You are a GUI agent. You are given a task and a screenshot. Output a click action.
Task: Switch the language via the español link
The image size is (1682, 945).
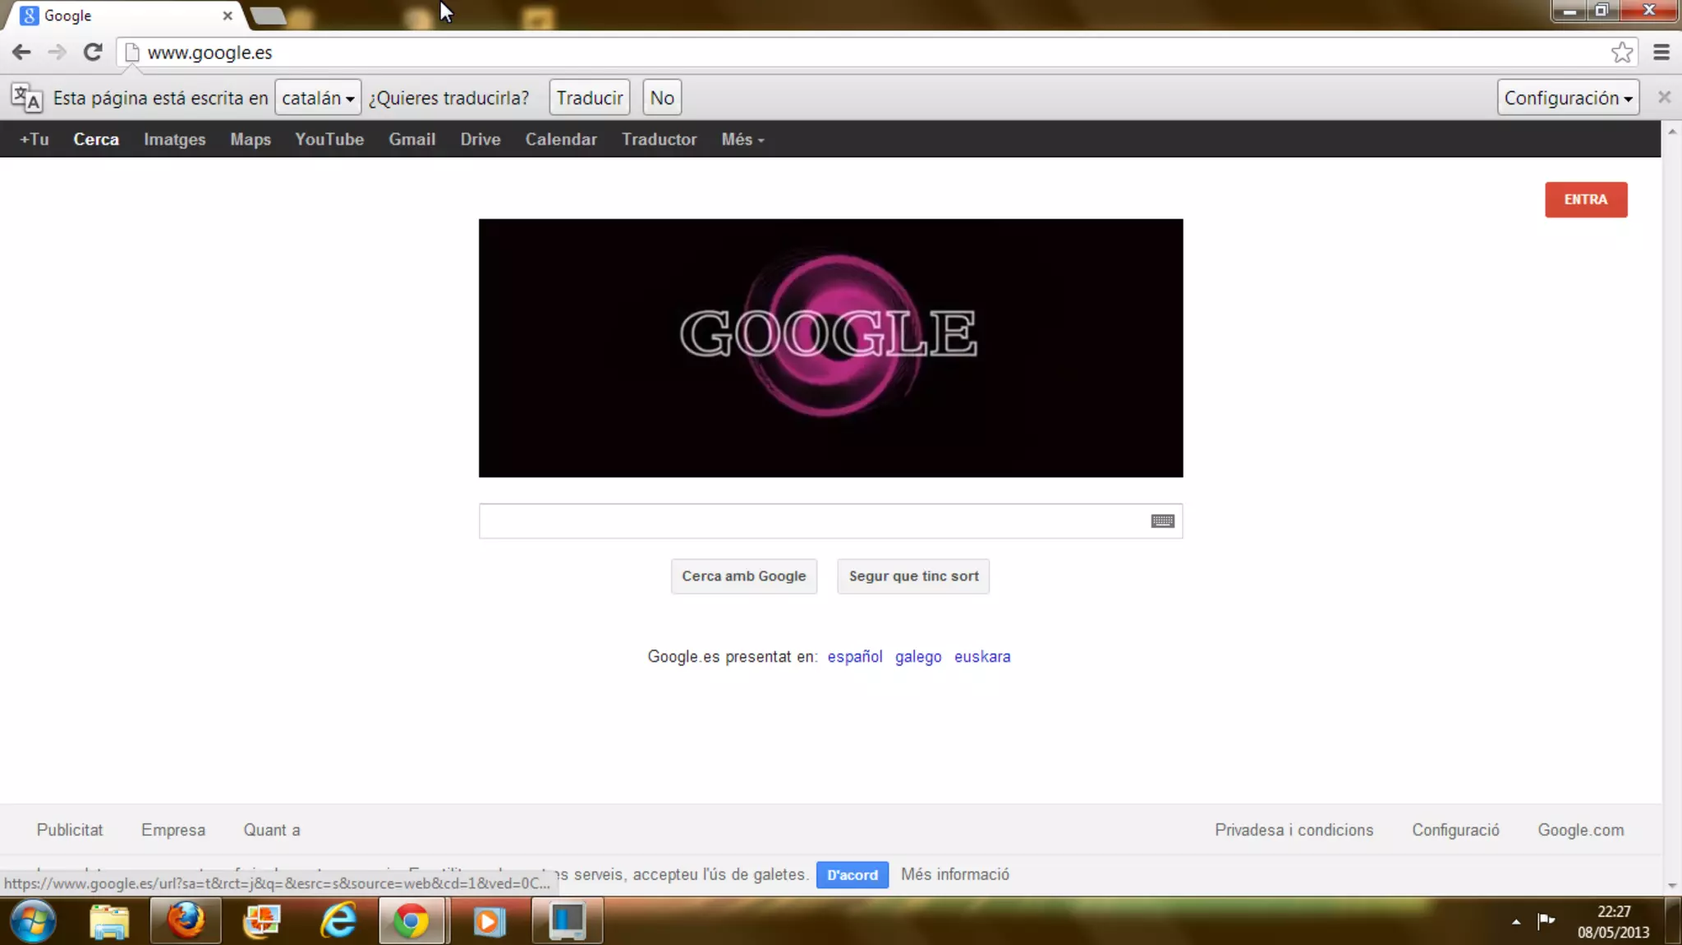854,657
